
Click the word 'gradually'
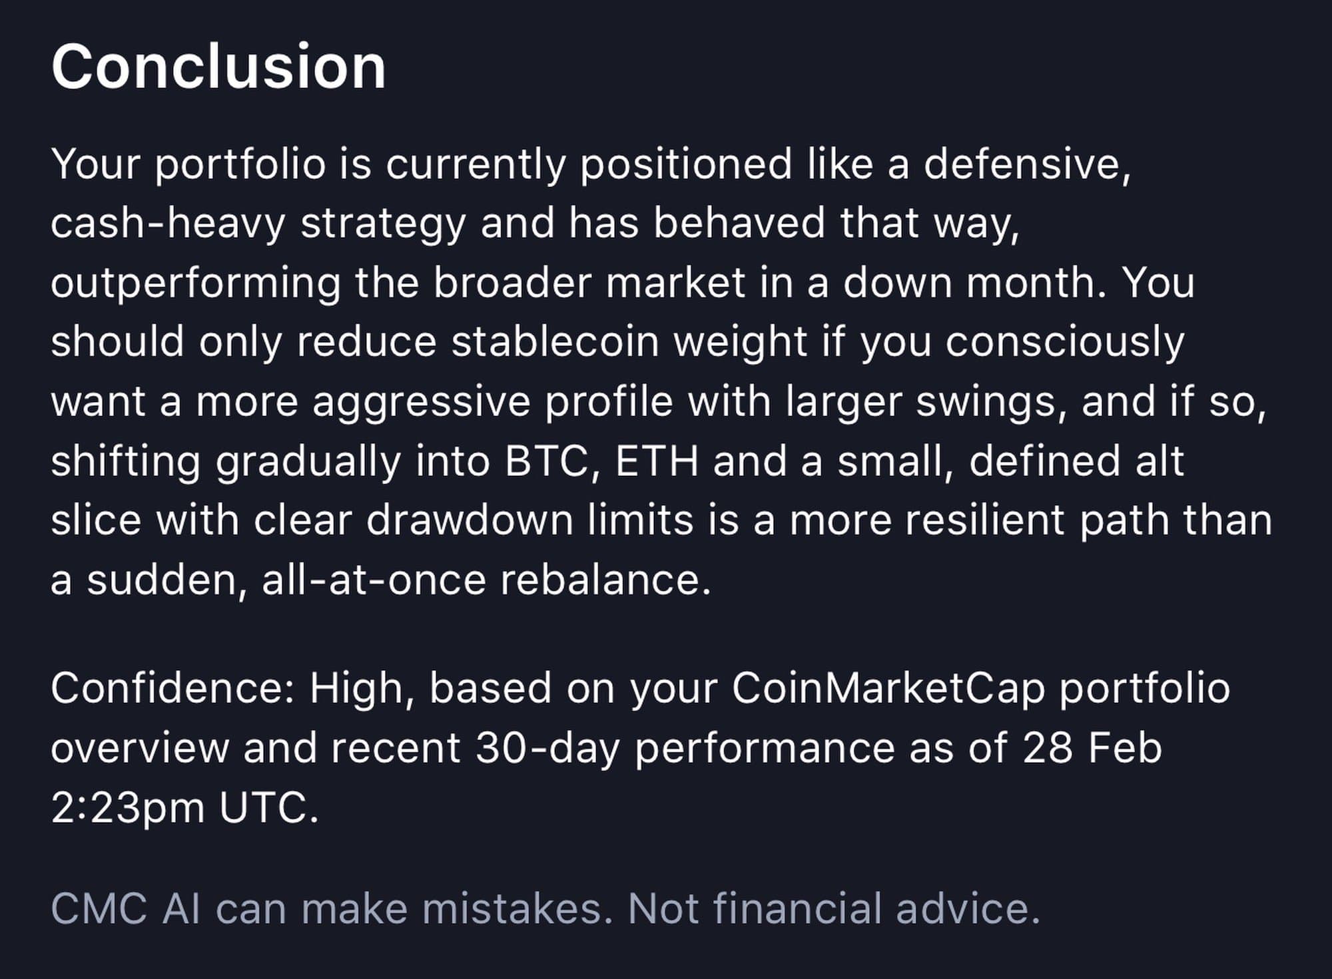[308, 461]
